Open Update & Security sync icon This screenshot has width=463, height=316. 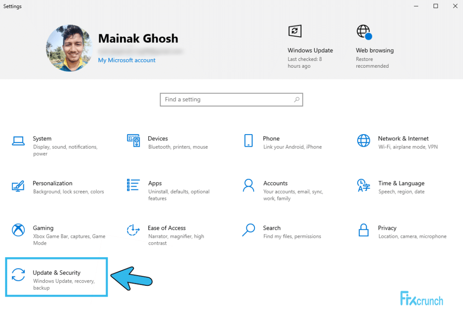(18, 275)
